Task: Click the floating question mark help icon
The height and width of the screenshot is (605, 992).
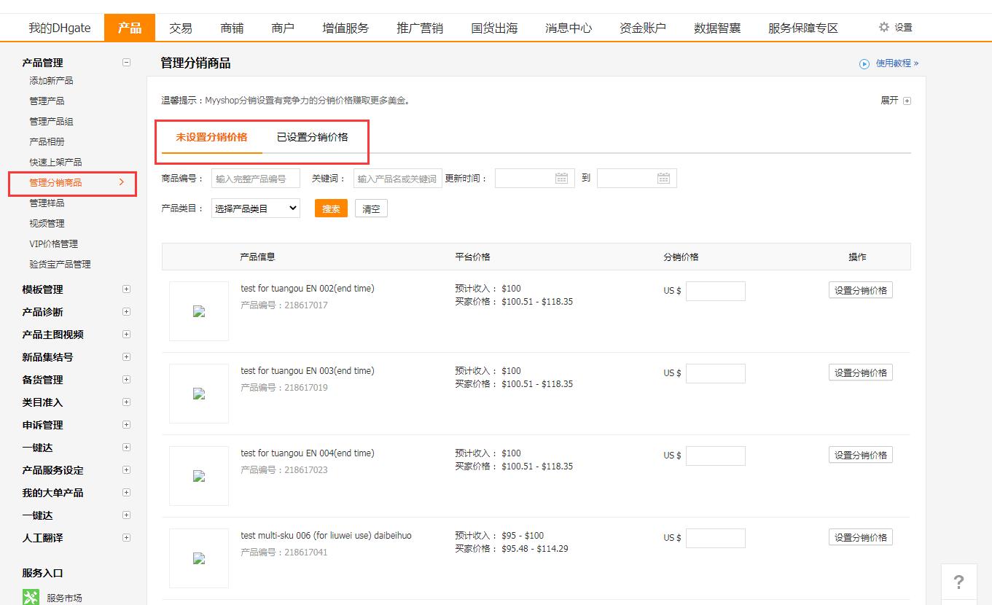Action: click(958, 582)
